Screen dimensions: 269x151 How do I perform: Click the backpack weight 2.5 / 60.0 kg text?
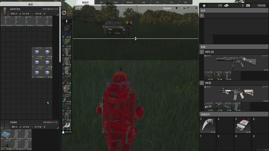pos(50,9)
